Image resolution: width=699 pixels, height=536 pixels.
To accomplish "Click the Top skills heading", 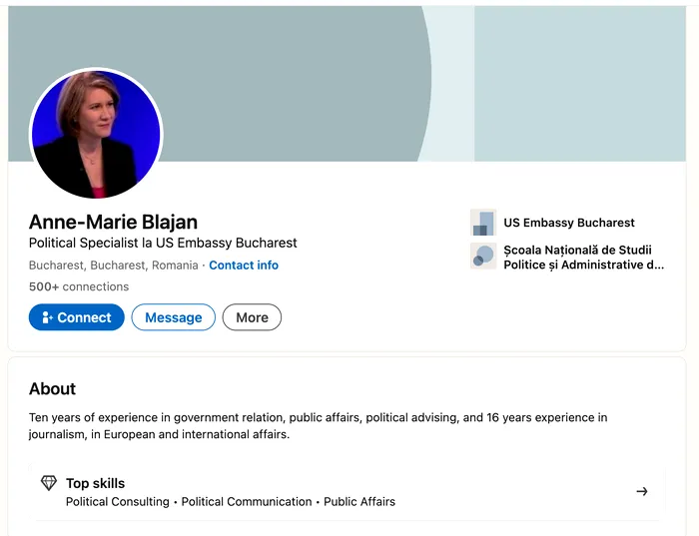I will pyautogui.click(x=95, y=483).
